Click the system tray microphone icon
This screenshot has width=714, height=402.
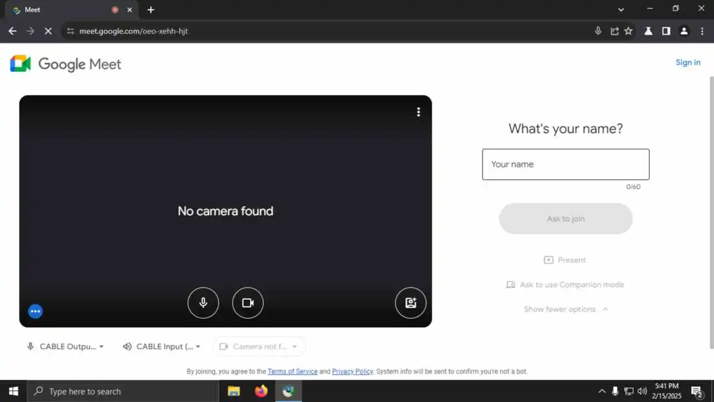[615, 391]
